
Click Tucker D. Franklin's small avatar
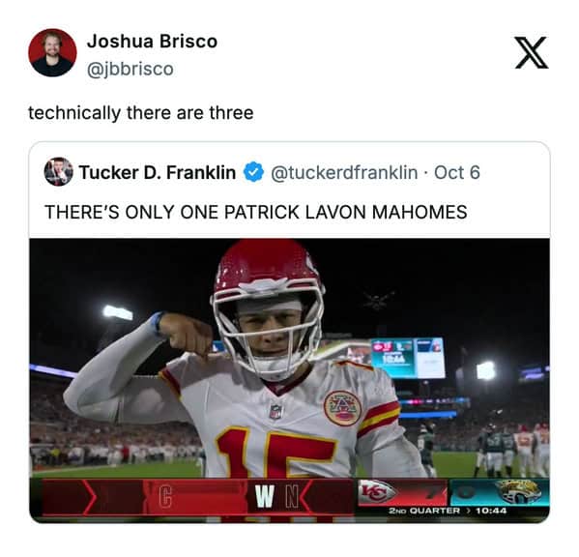(58, 172)
